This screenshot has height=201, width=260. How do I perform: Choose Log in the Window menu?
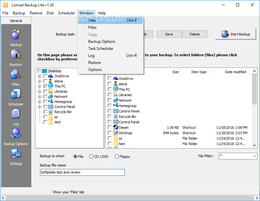pos(110,56)
